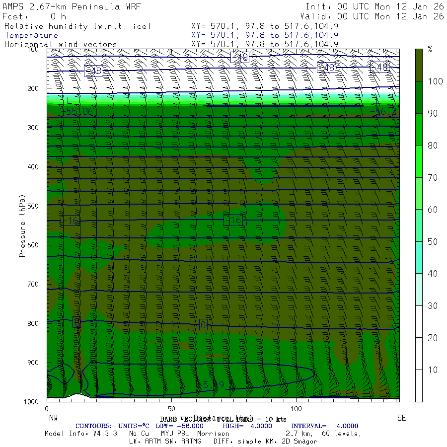Click the '-55.86' low temperature marker

click(77, 111)
